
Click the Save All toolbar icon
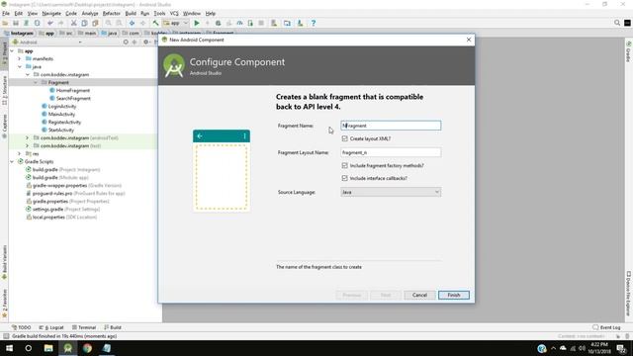pyautogui.click(x=16, y=23)
